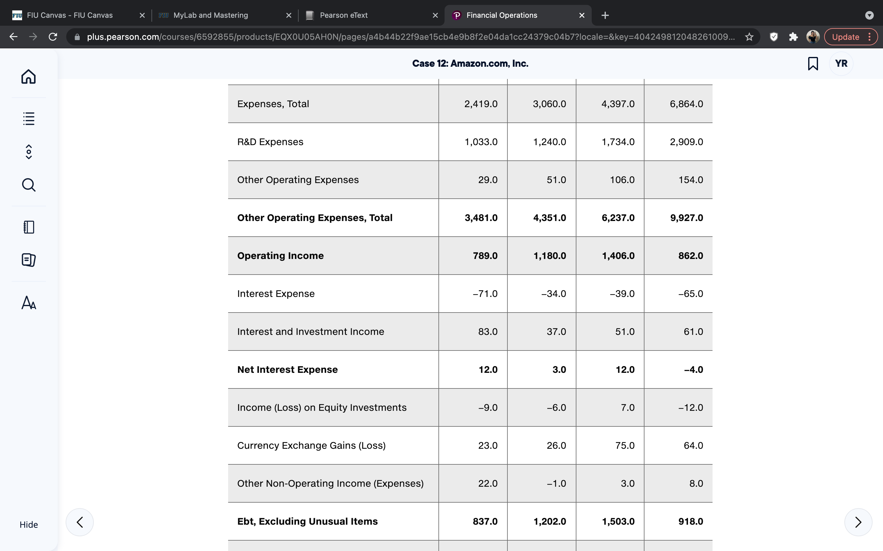The height and width of the screenshot is (551, 883).
Task: Click the 83.0 Interest and Investment Income value
Action: (488, 332)
